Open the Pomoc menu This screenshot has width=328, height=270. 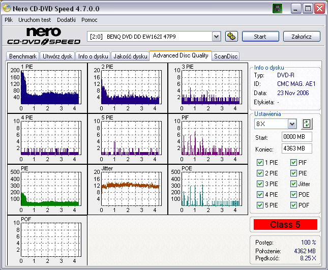tap(90, 20)
